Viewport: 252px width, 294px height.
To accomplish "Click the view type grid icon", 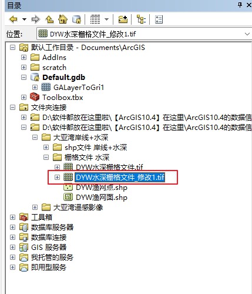I will (95, 19).
